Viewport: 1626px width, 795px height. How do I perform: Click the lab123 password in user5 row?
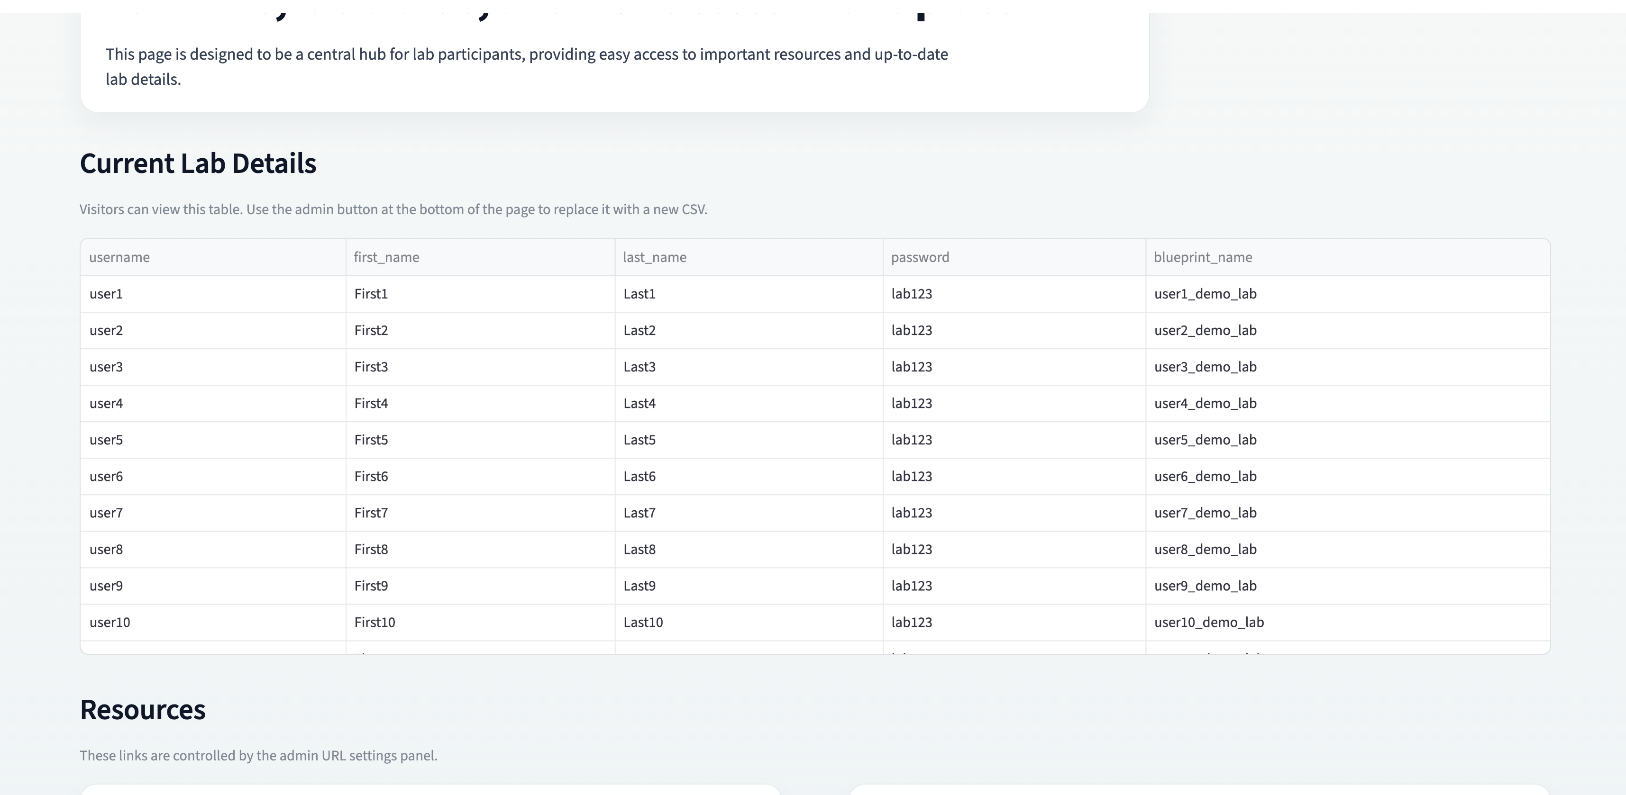(x=1014, y=441)
